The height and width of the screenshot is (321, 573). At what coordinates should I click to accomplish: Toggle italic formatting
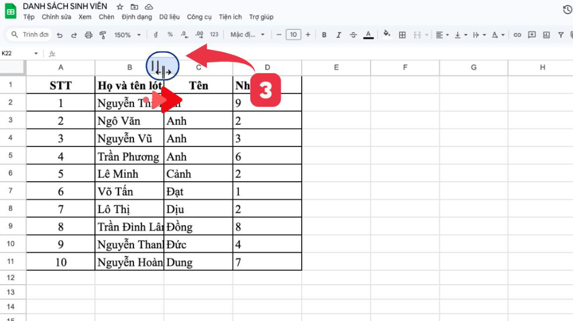point(338,34)
